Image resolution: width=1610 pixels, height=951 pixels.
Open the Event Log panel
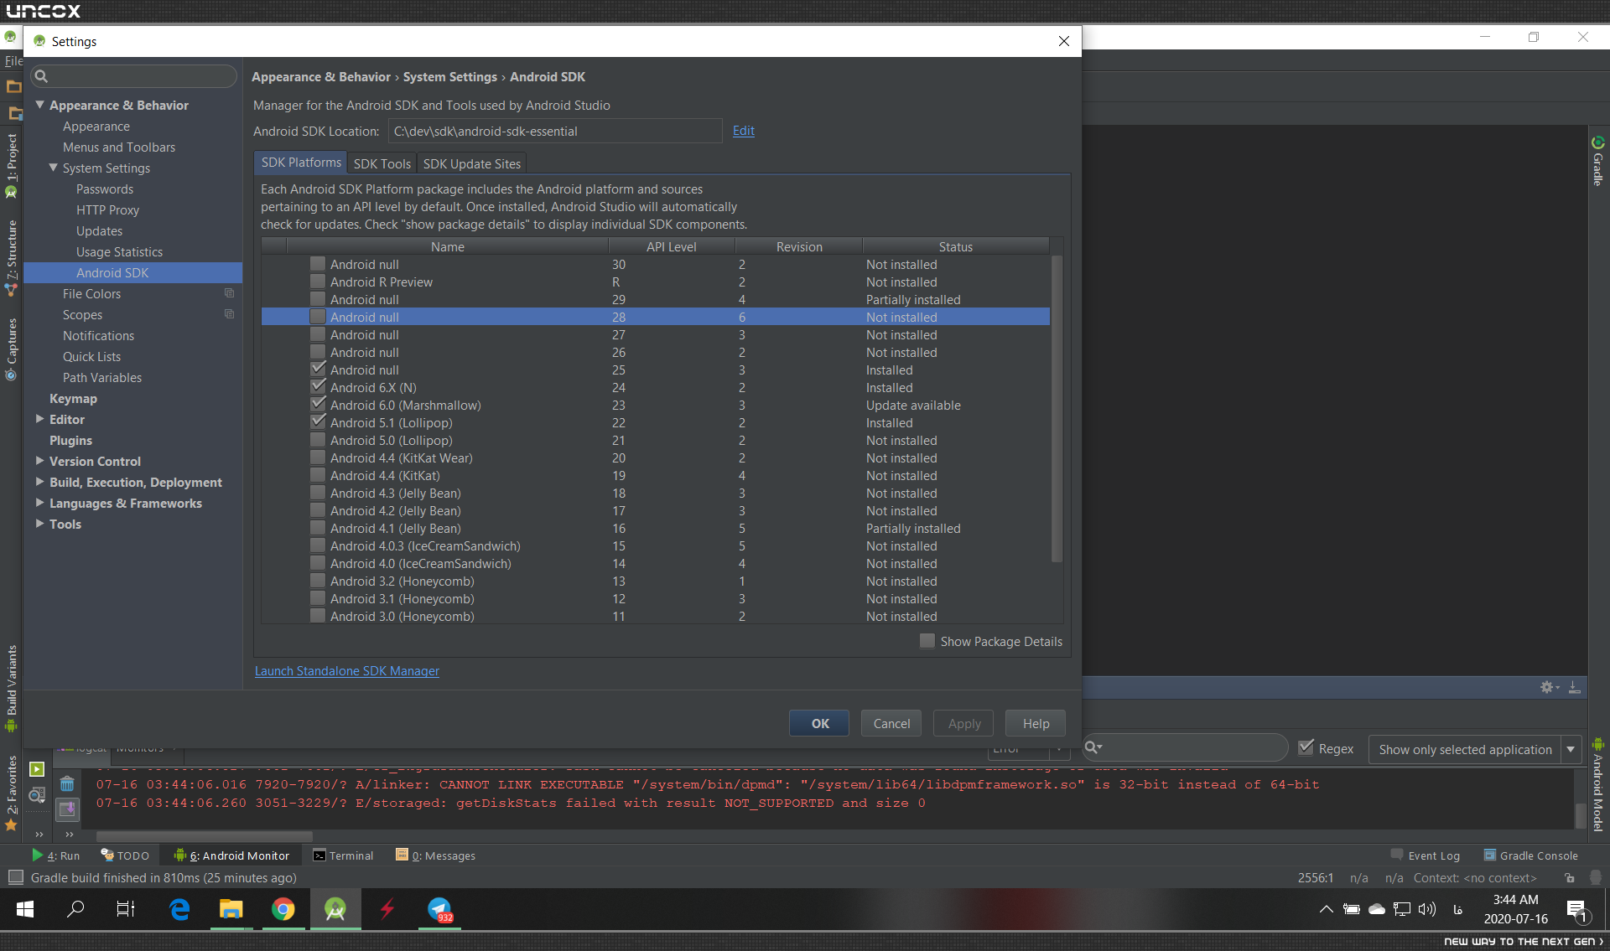pyautogui.click(x=1426, y=855)
